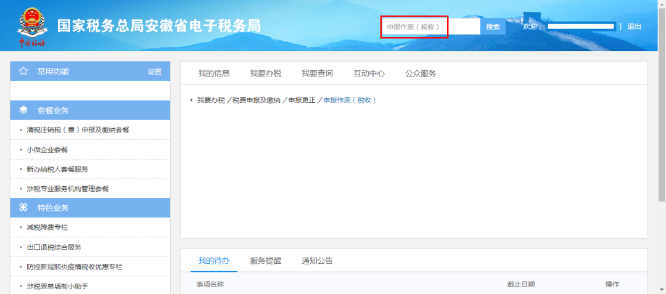Open the 服务提醒 tab
This screenshot has width=666, height=294.
[x=265, y=261]
